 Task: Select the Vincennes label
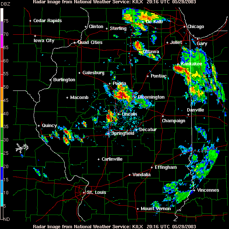click(x=208, y=190)
